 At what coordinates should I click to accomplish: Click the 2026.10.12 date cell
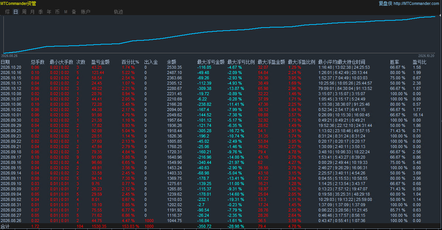11,88
